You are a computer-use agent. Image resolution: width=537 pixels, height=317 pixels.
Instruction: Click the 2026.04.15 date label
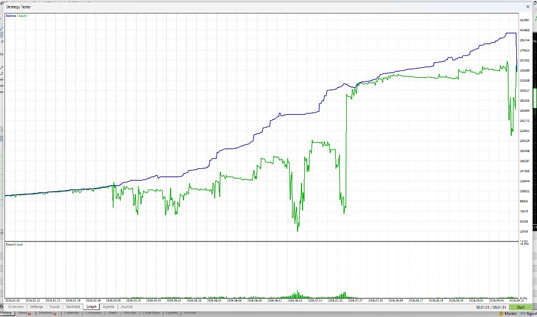pyautogui.click(x=153, y=301)
